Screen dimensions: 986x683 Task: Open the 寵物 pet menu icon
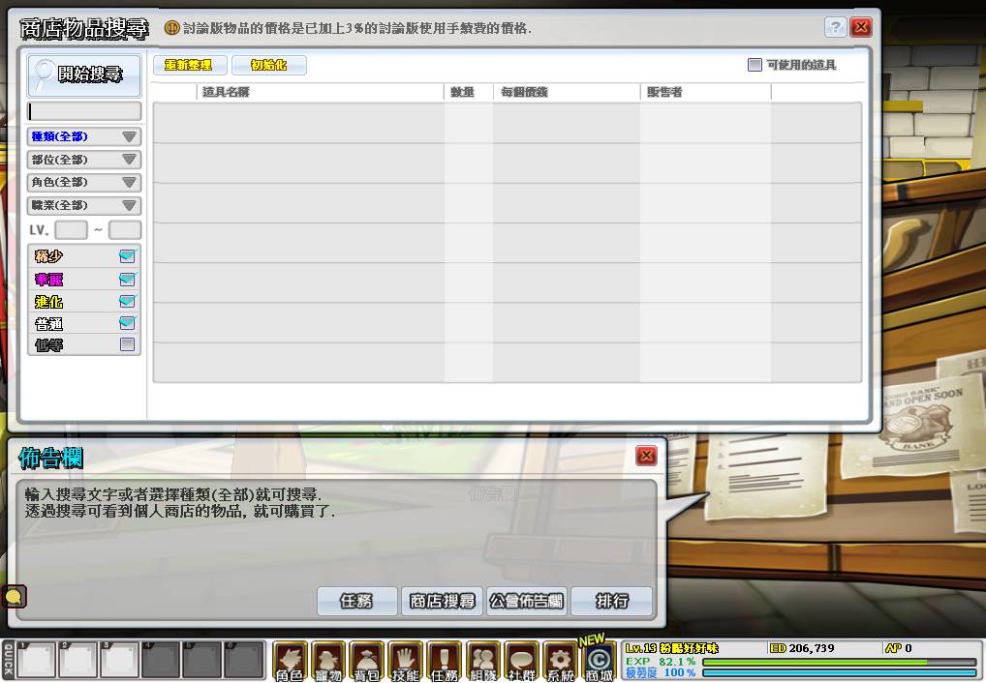click(328, 662)
